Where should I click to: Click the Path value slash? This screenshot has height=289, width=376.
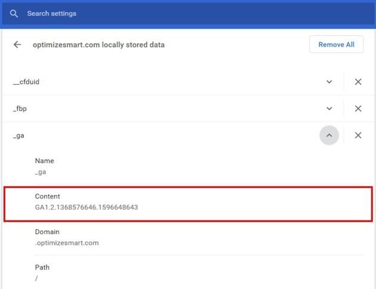click(x=36, y=278)
